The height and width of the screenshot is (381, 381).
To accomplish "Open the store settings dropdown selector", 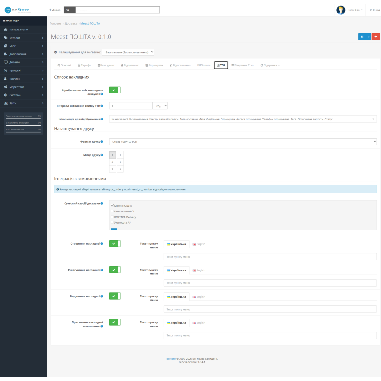I will coord(128,52).
